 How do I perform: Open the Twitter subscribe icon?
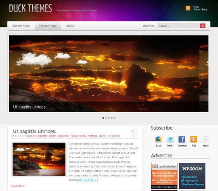[x=170, y=139]
